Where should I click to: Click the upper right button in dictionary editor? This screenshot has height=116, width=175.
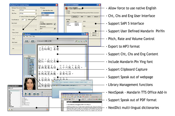coord(94,33)
